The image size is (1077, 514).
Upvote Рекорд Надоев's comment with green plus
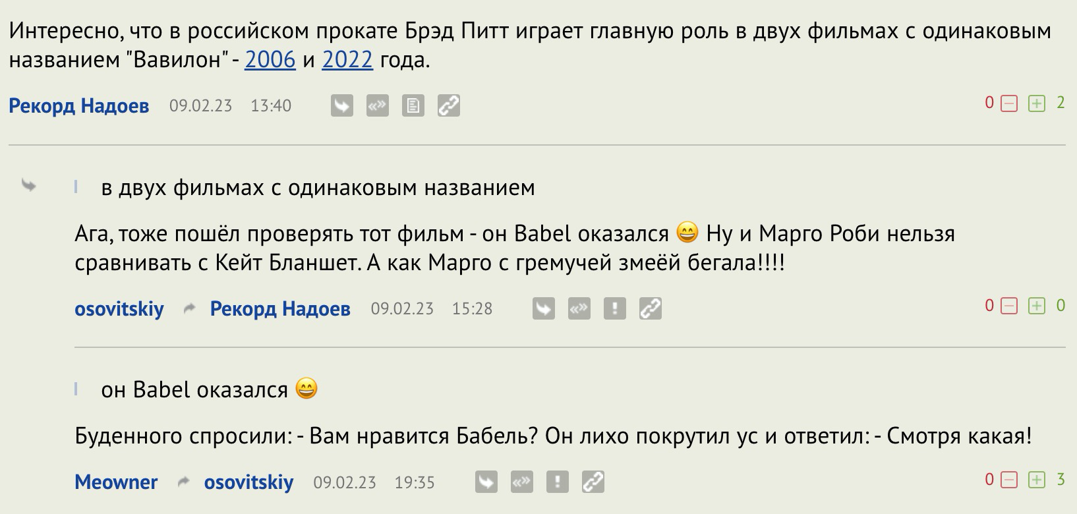(x=1037, y=103)
